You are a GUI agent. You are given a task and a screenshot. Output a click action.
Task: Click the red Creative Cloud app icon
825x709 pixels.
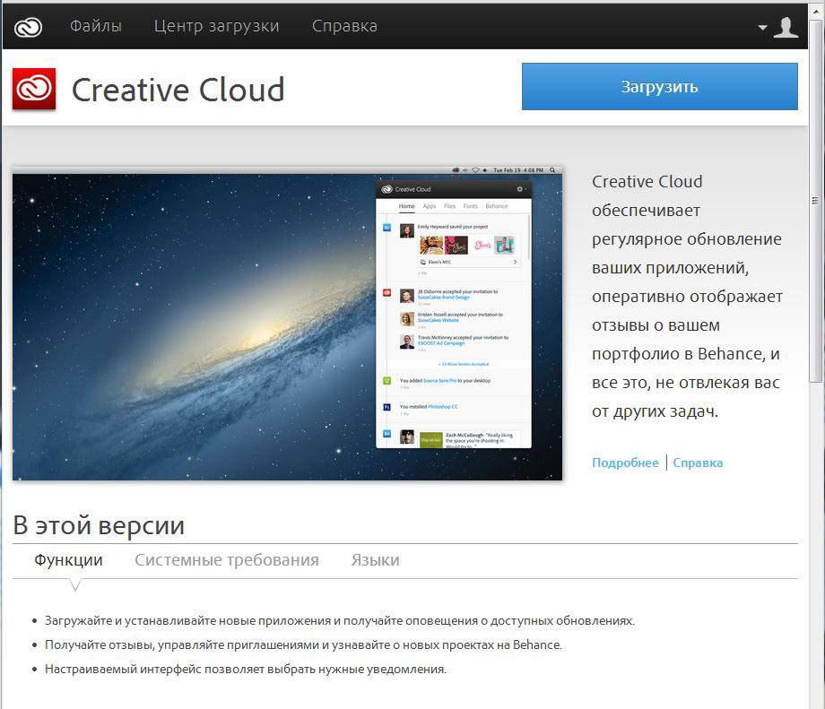tap(34, 89)
